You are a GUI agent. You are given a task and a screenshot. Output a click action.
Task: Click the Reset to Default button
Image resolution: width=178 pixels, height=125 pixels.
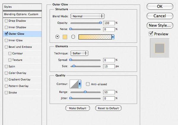pos(108,108)
